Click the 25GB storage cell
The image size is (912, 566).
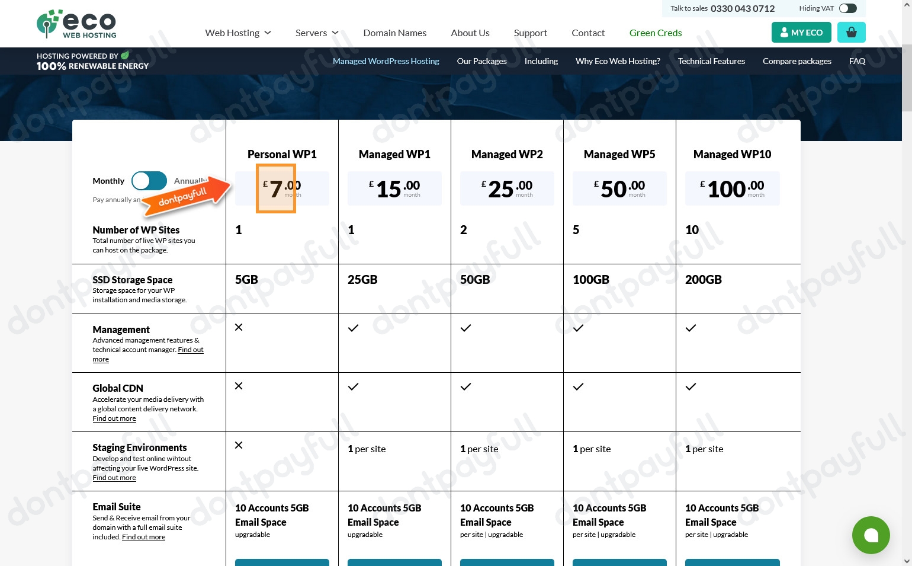coord(362,280)
